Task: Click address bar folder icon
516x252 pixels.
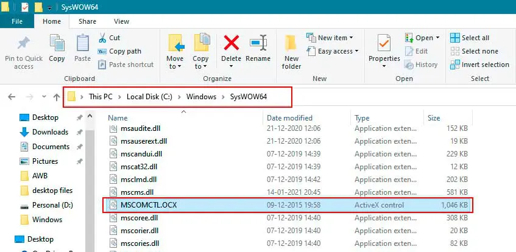Action: tap(72, 97)
